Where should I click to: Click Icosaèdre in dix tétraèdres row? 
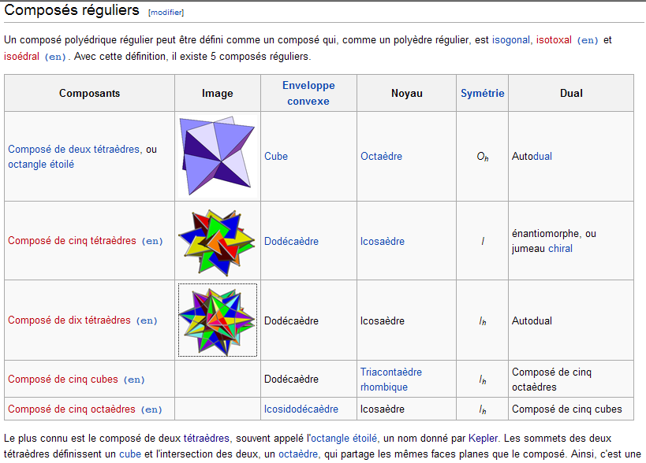(x=383, y=320)
